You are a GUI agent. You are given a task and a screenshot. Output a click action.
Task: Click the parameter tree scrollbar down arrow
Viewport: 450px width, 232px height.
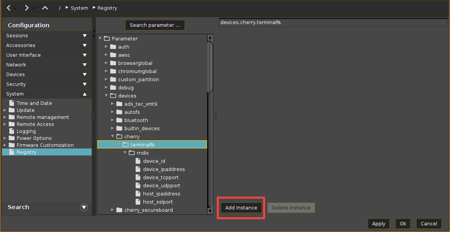(210, 211)
